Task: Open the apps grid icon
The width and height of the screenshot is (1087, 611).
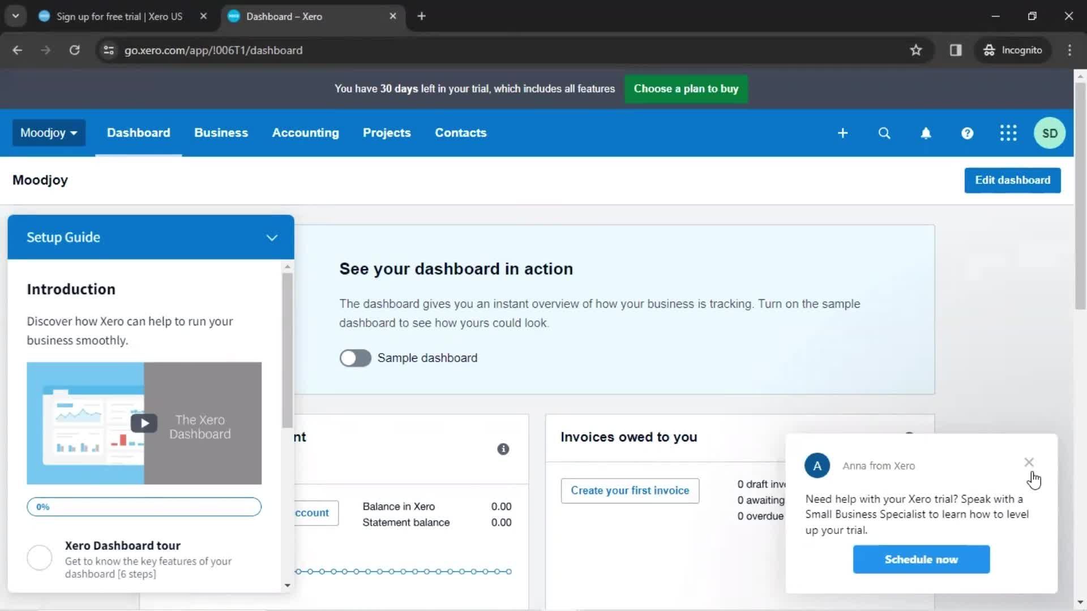Action: click(x=1008, y=133)
